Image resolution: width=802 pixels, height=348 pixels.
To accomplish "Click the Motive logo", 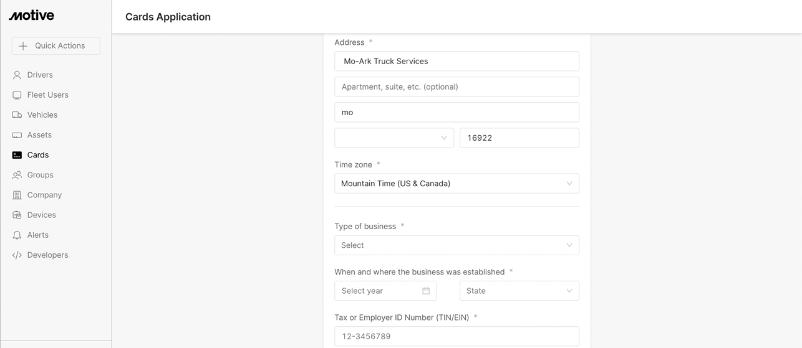I will pyautogui.click(x=32, y=16).
